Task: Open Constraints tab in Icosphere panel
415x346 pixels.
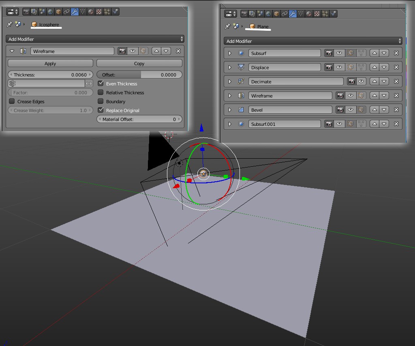Action: [x=66, y=12]
